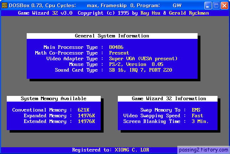Image resolution: width=230 pixels, height=154 pixels.
Task: Select the 621K conventional memory value
Action: tap(83, 110)
